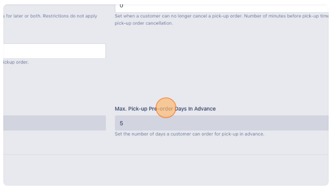Click the orange highlight circle over "order"
Screen dimensions: 331x190
click(166, 108)
